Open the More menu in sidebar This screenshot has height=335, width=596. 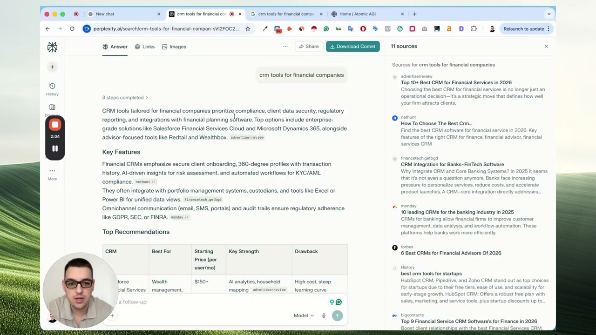(x=52, y=174)
